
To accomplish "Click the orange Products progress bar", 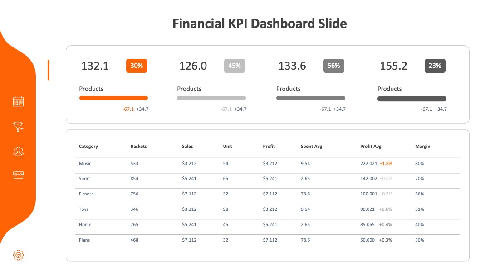I will pos(113,98).
